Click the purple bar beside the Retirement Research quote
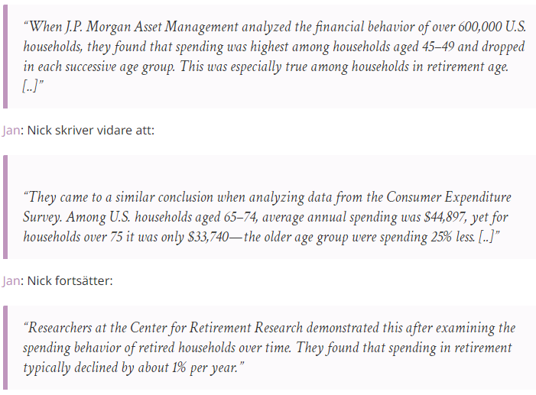Image resolution: width=536 pixels, height=395 pixels. coord(6,348)
